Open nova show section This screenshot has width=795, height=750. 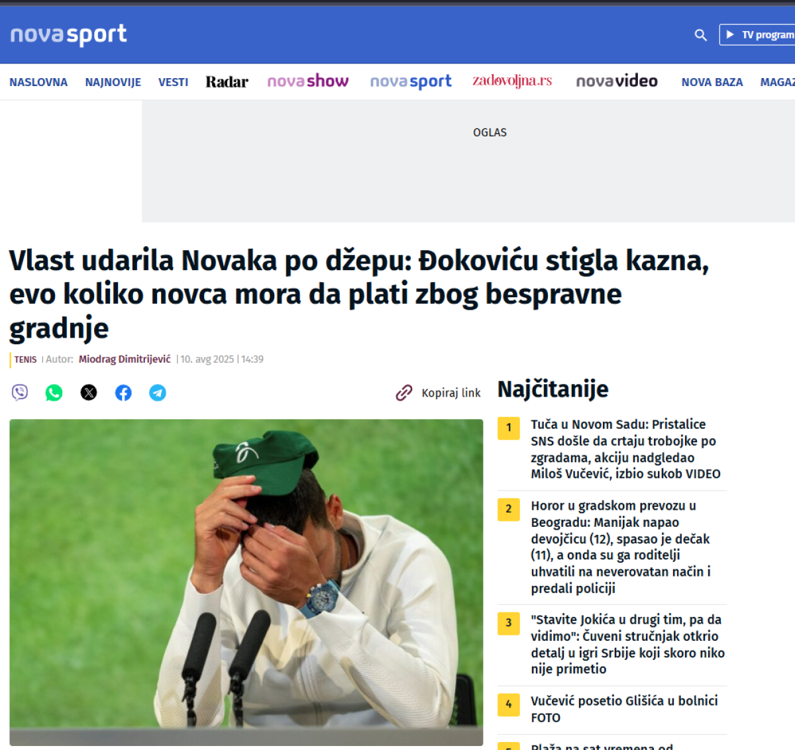pos(308,81)
